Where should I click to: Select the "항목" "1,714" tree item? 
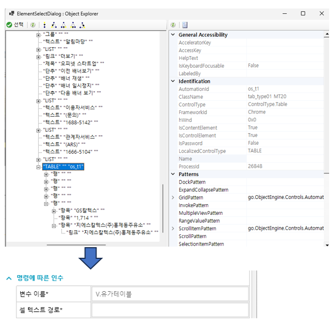pos(78,218)
